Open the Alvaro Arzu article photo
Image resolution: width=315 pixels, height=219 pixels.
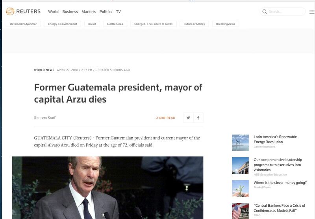[107, 187]
